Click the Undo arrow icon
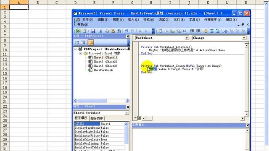269x151 pixels. pos(127,31)
